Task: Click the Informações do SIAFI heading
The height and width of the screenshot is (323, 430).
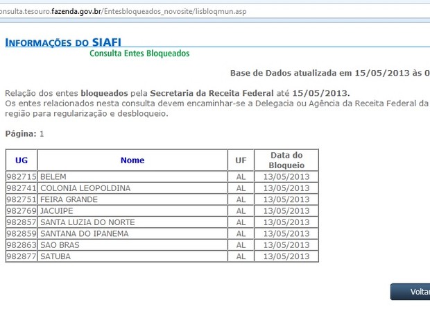Action: 63,42
